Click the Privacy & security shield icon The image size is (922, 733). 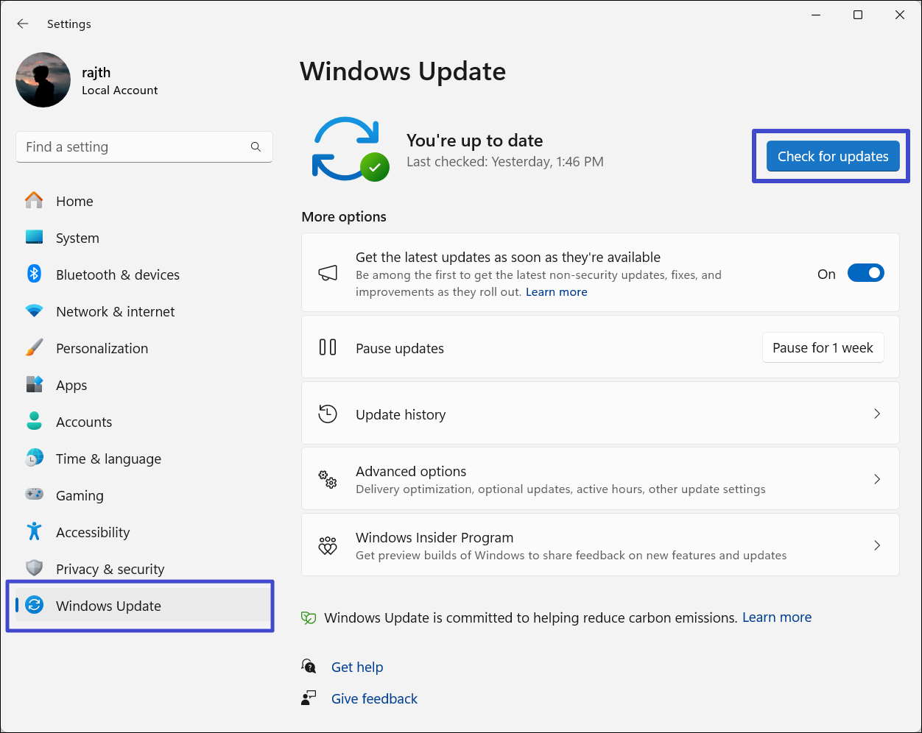[34, 568]
